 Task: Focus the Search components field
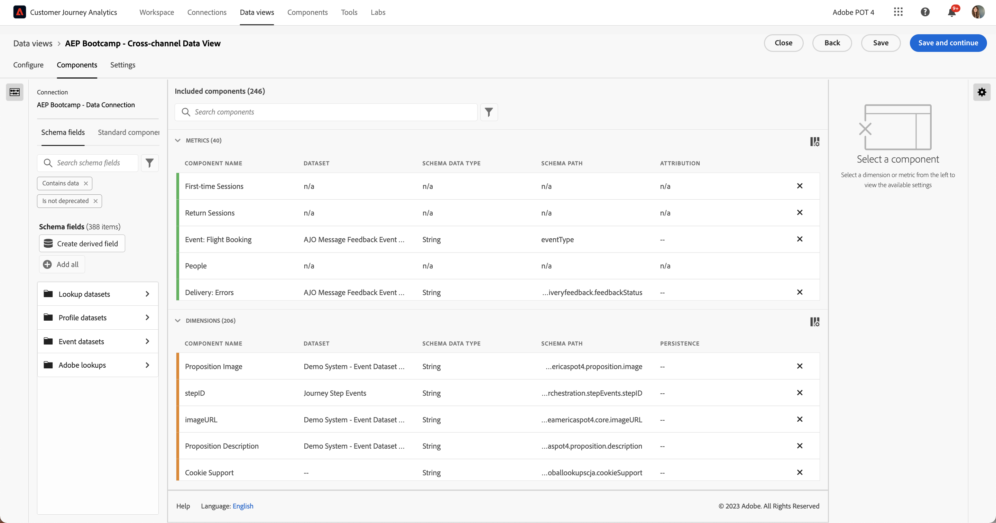point(326,112)
